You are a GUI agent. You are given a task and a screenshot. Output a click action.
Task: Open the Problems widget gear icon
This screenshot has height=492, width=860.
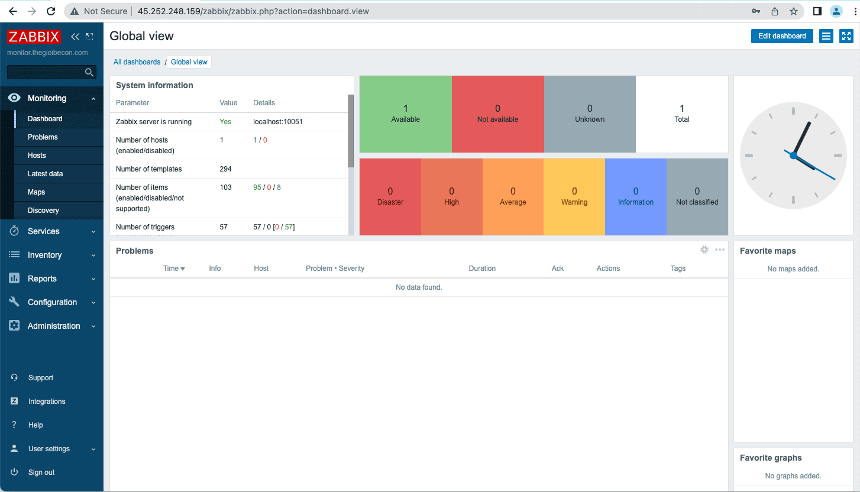coord(704,250)
